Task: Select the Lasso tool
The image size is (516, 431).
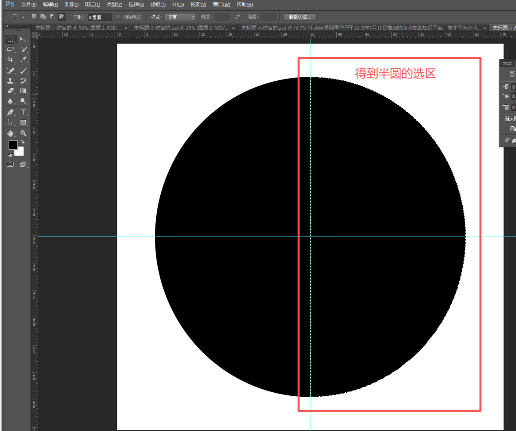Action: point(11,49)
